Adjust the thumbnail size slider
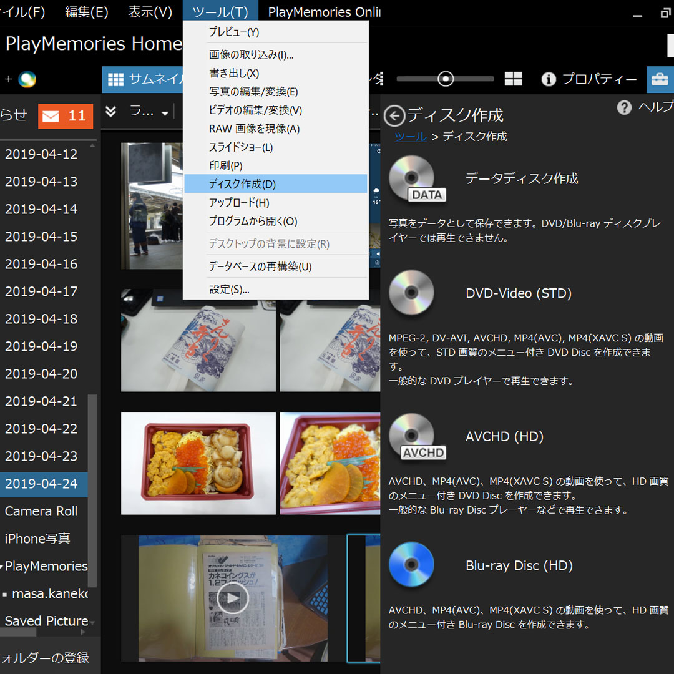 [x=446, y=79]
